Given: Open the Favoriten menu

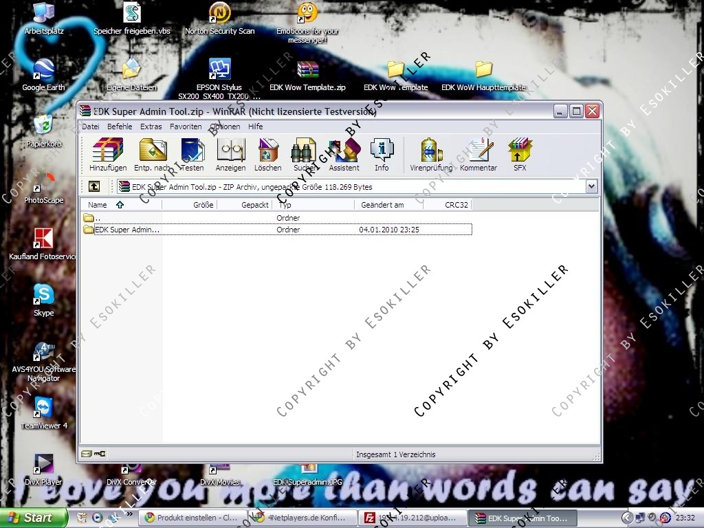Looking at the screenshot, I should 186,126.
